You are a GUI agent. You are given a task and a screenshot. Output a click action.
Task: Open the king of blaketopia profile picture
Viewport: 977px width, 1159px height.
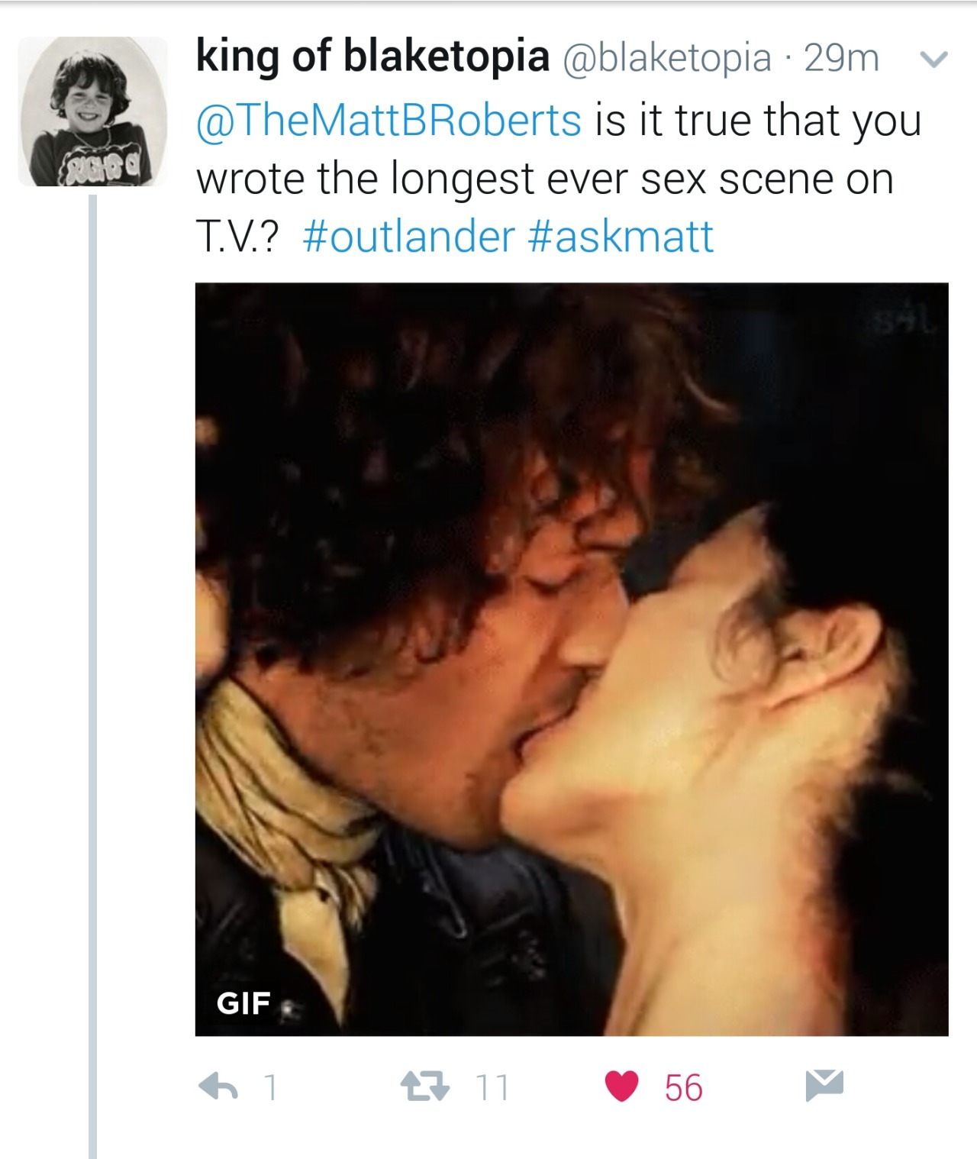click(x=92, y=111)
